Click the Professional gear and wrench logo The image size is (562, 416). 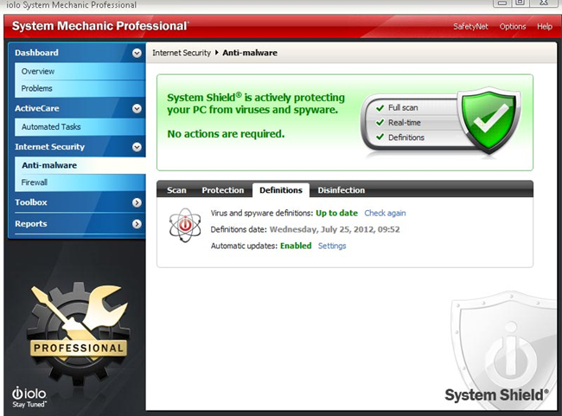pyautogui.click(x=78, y=333)
